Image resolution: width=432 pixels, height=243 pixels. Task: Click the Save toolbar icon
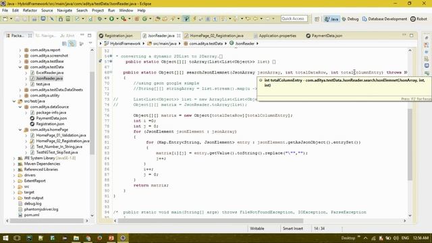[17, 19]
